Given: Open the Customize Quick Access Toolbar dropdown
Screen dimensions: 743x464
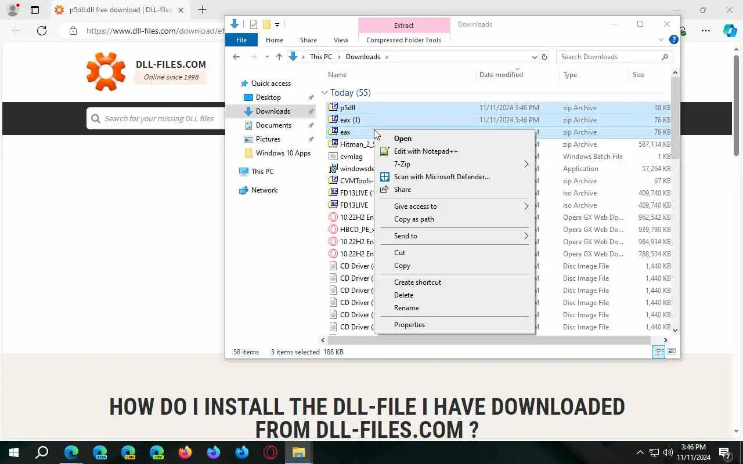Looking at the screenshot, I should pos(277,24).
